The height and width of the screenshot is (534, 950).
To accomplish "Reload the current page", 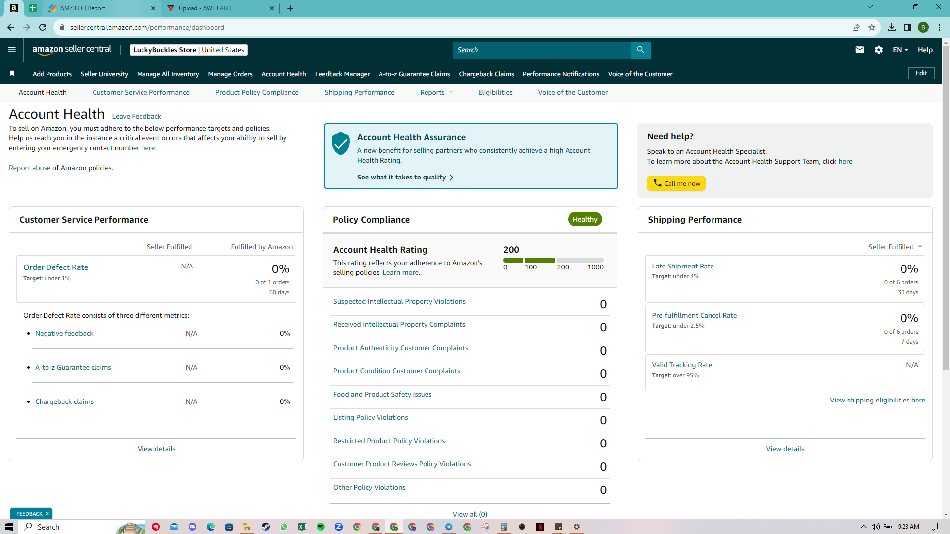I will [x=43, y=27].
